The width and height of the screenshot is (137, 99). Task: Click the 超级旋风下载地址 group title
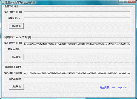pos(13,67)
